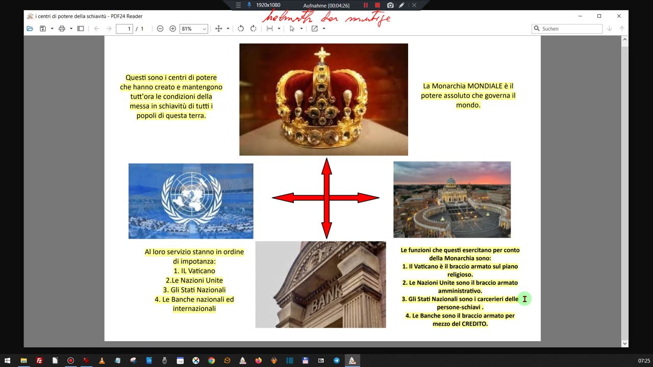The image size is (653, 367).
Task: Open Firefox from taskbar
Action: (x=258, y=360)
